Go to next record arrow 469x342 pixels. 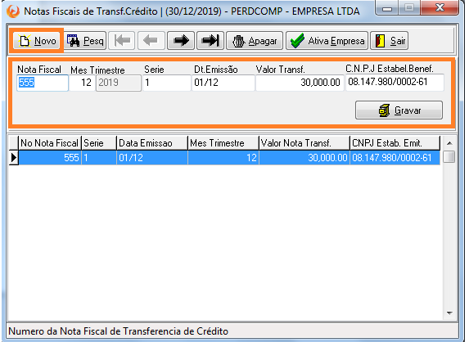(181, 41)
